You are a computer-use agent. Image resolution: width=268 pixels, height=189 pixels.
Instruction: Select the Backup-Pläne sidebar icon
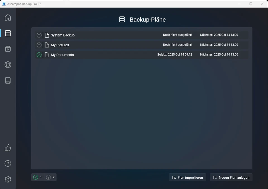click(8, 33)
